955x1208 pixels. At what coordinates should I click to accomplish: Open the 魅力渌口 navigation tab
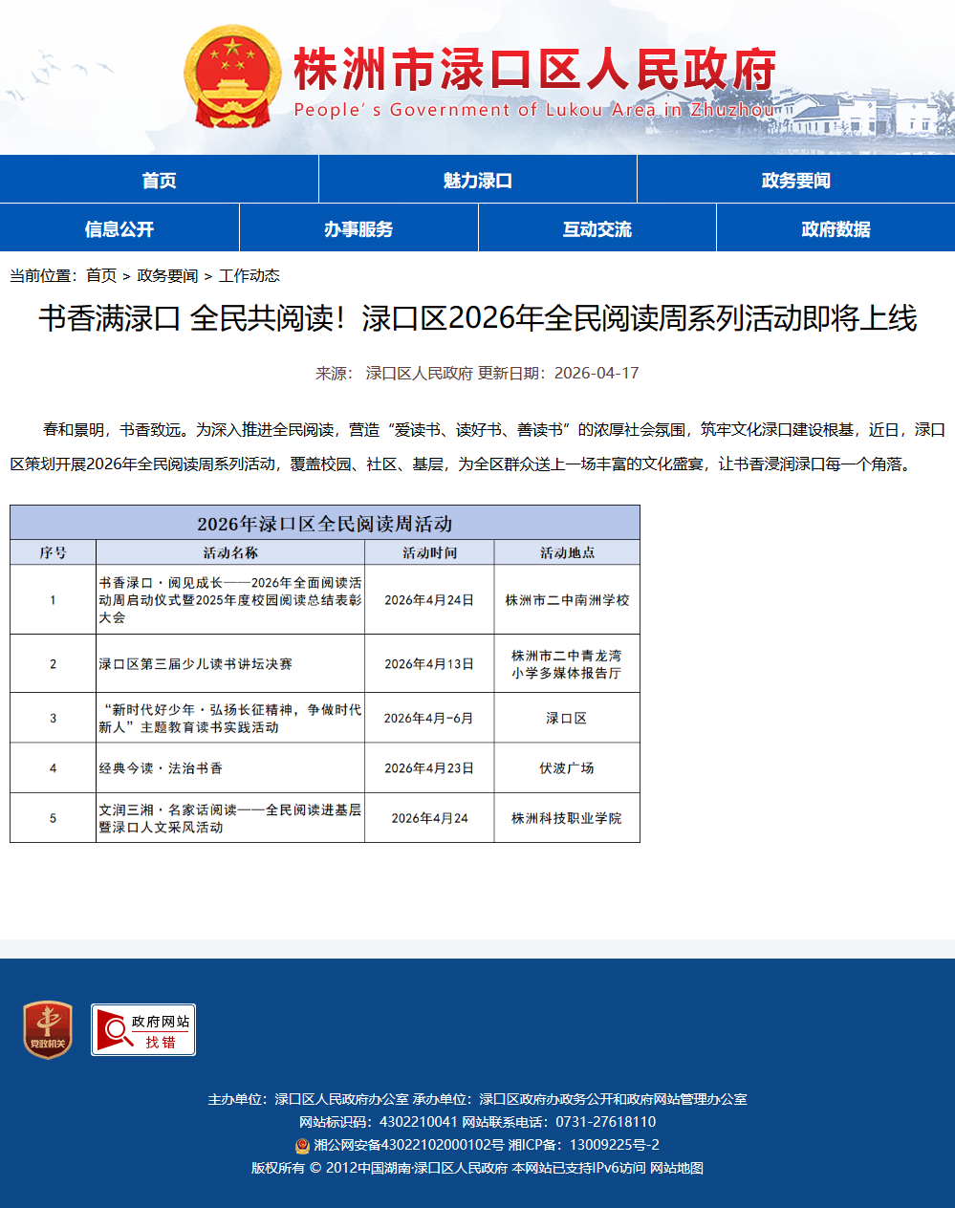pos(477,180)
